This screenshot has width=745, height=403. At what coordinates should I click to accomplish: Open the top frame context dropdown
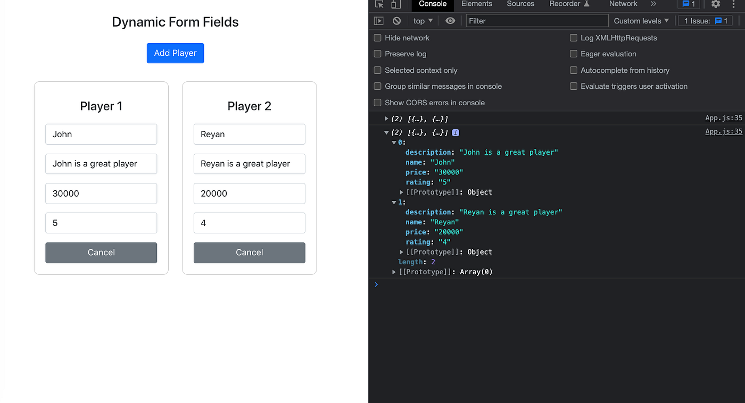[x=422, y=20]
